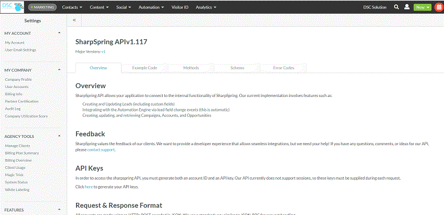444x215 pixels.
Task: Open User Email Settings
Action: [21, 50]
